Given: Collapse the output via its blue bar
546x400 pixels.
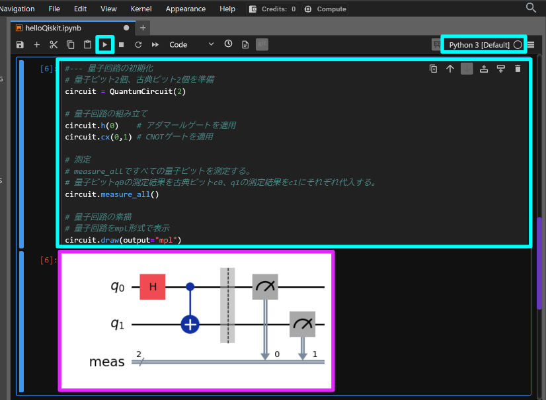Looking at the screenshot, I should [x=21, y=321].
